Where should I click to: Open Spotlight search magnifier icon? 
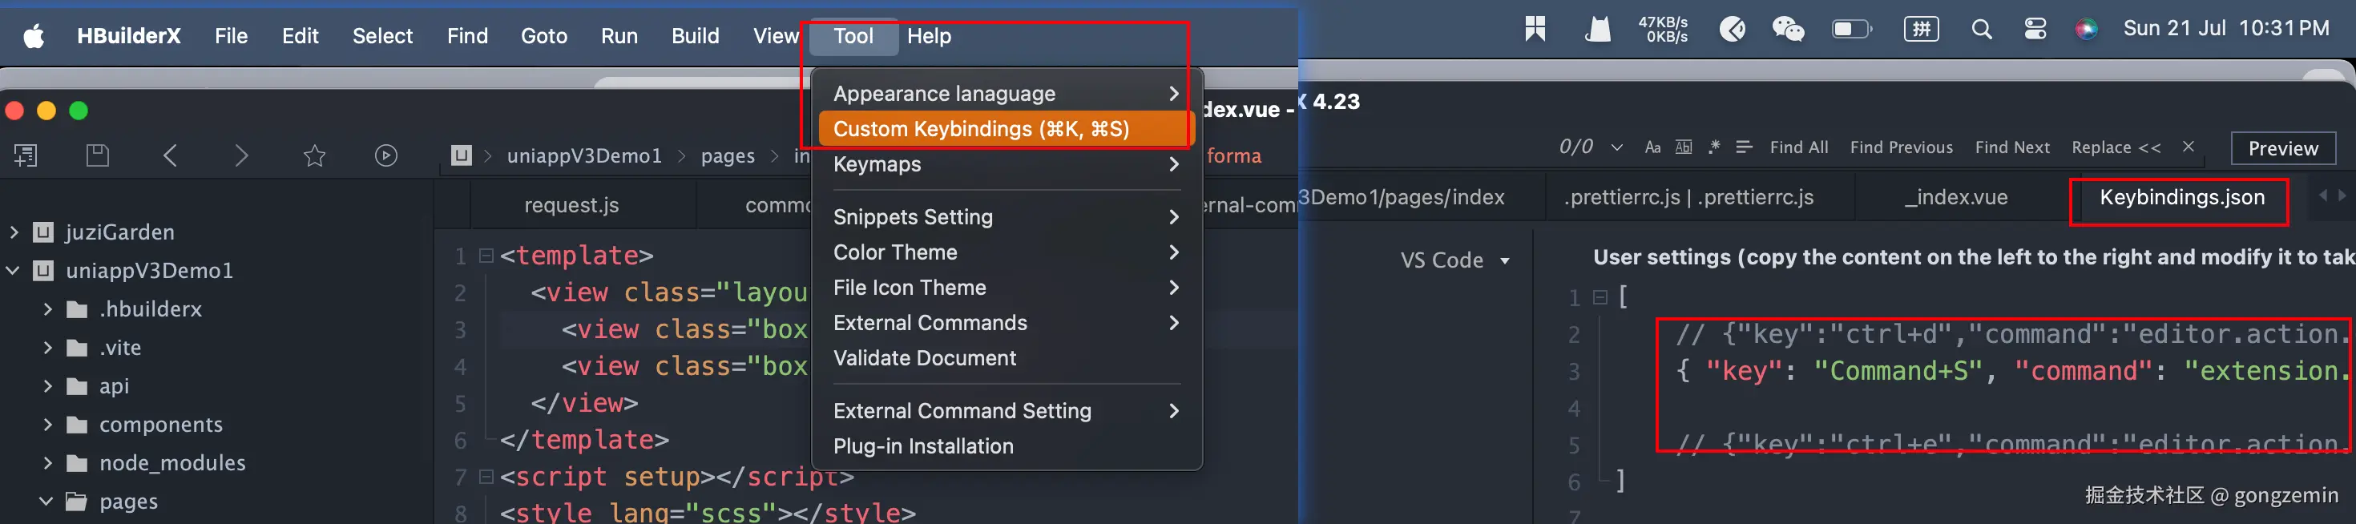[x=1981, y=30]
